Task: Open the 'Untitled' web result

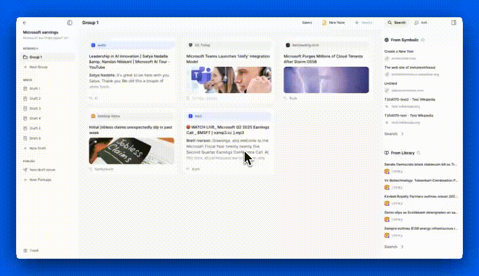Action: tap(391, 83)
